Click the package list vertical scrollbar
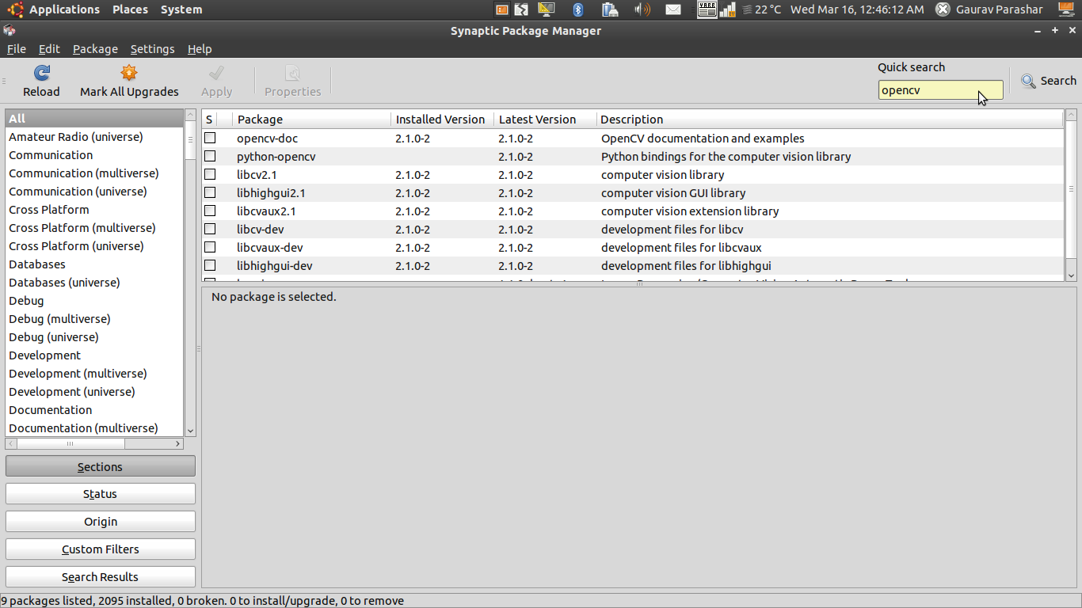 click(1071, 196)
